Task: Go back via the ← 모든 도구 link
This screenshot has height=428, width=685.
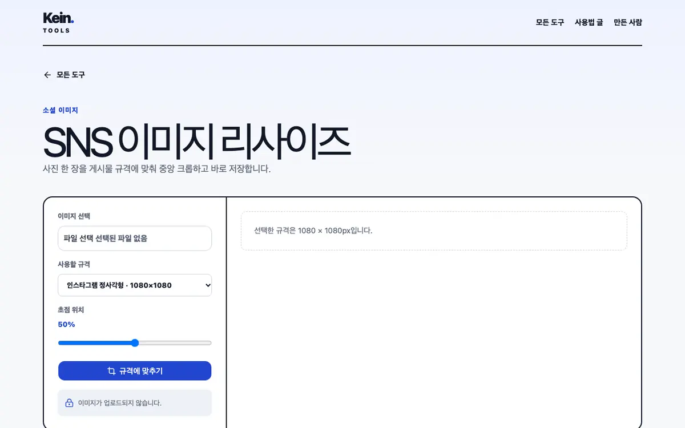Action: point(64,75)
